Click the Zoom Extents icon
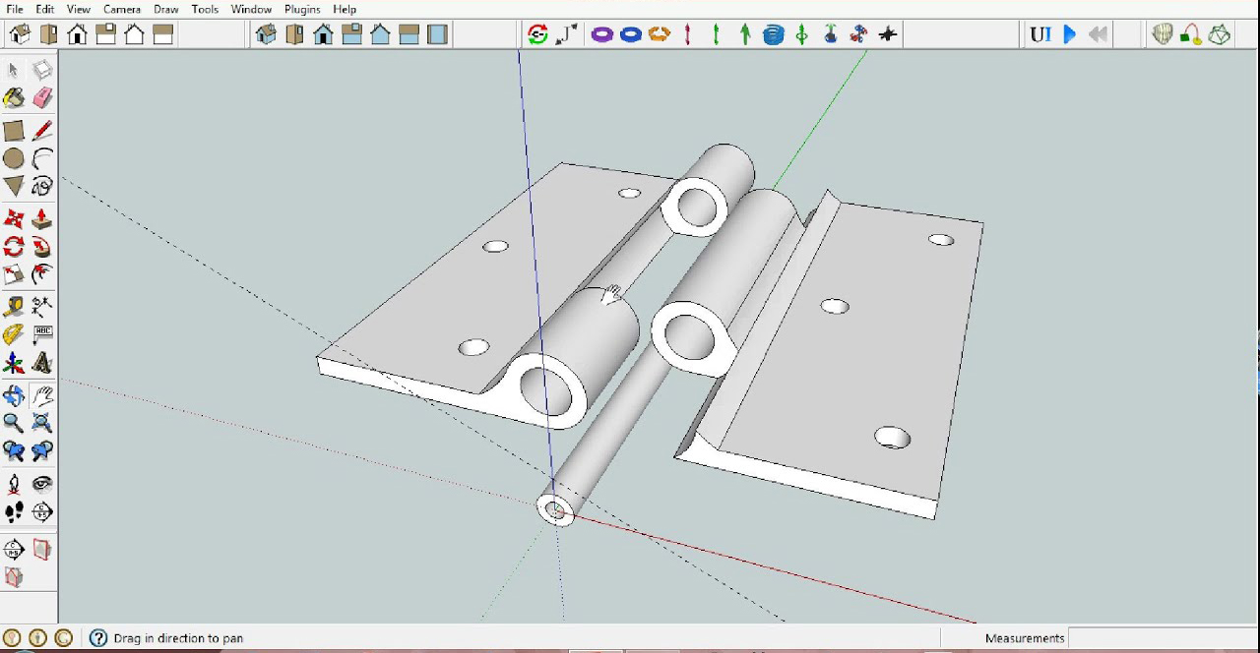The width and height of the screenshot is (1260, 653). [43, 423]
